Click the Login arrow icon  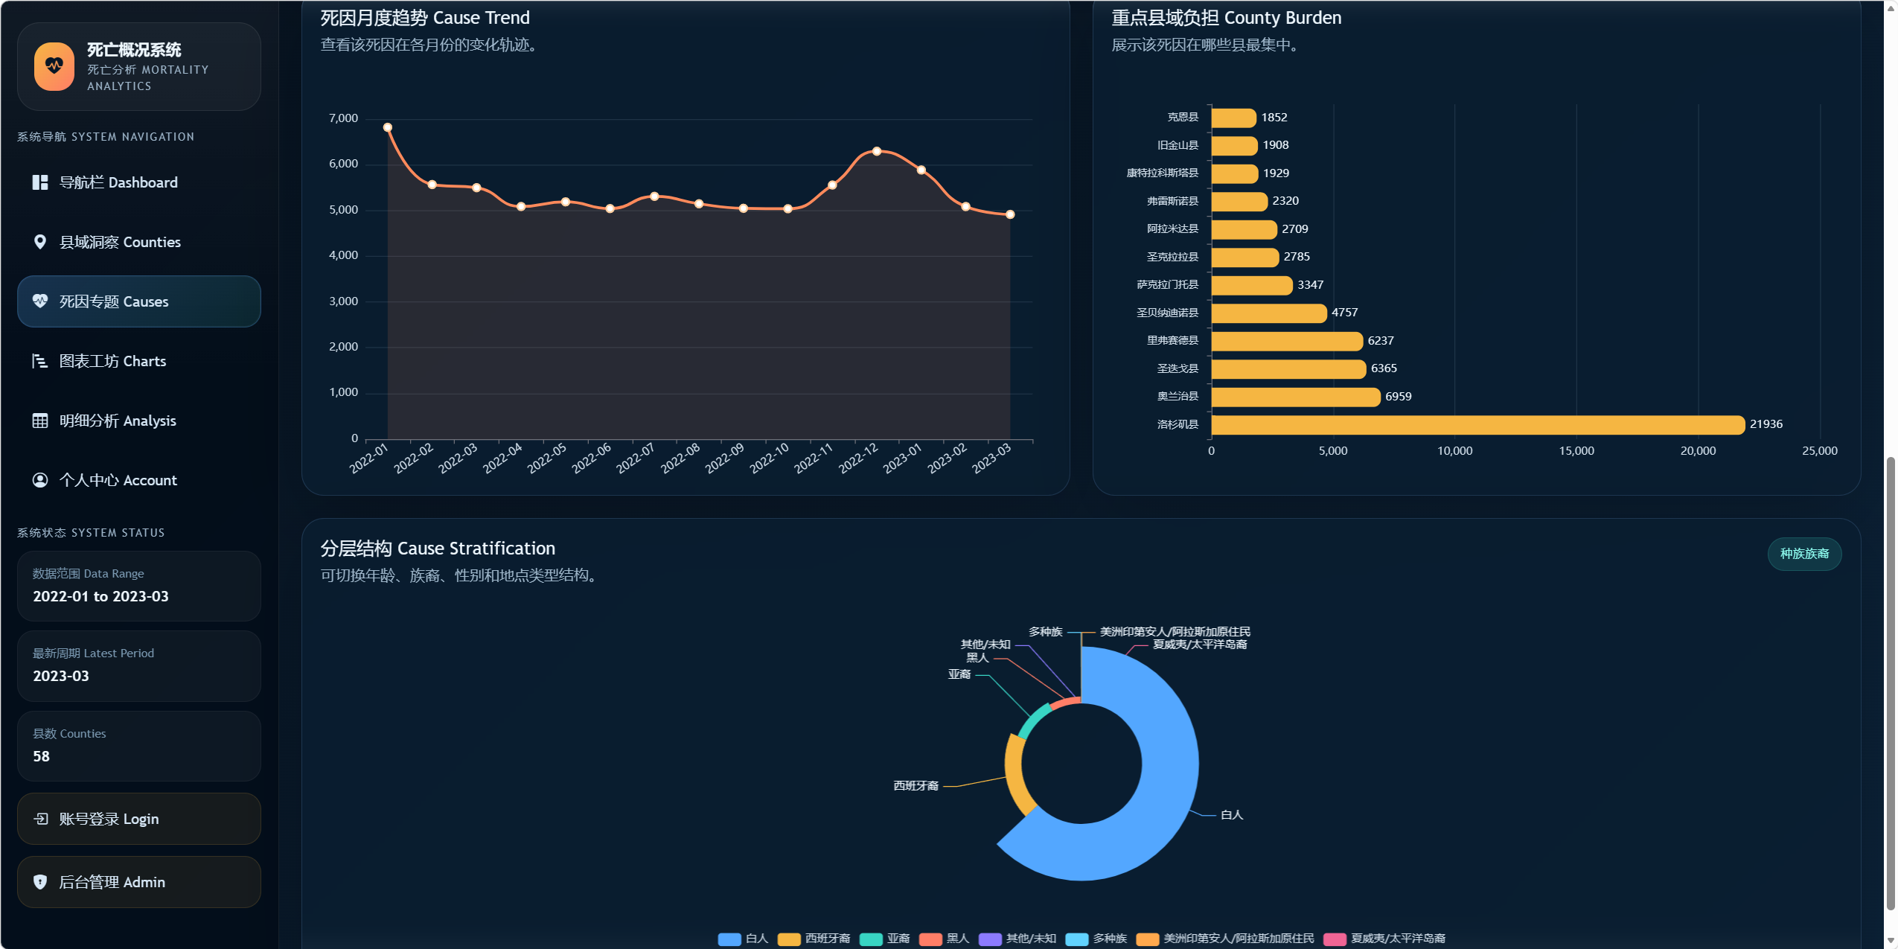pos(41,819)
